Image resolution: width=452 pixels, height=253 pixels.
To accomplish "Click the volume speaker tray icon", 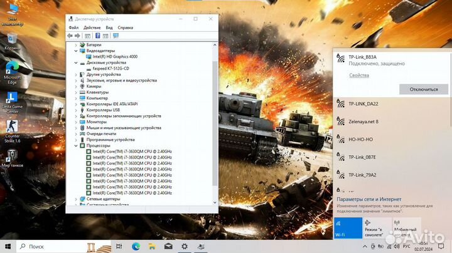I will [x=397, y=246].
